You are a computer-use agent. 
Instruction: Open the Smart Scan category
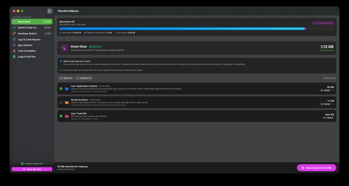click(x=32, y=22)
